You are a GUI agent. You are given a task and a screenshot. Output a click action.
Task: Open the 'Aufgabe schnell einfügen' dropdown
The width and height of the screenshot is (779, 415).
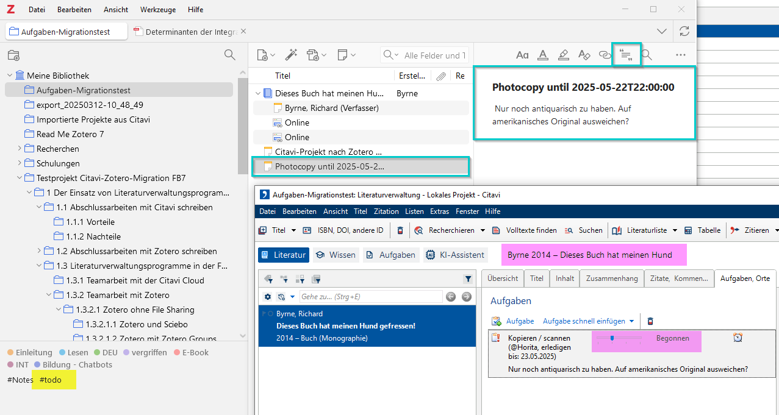631,321
